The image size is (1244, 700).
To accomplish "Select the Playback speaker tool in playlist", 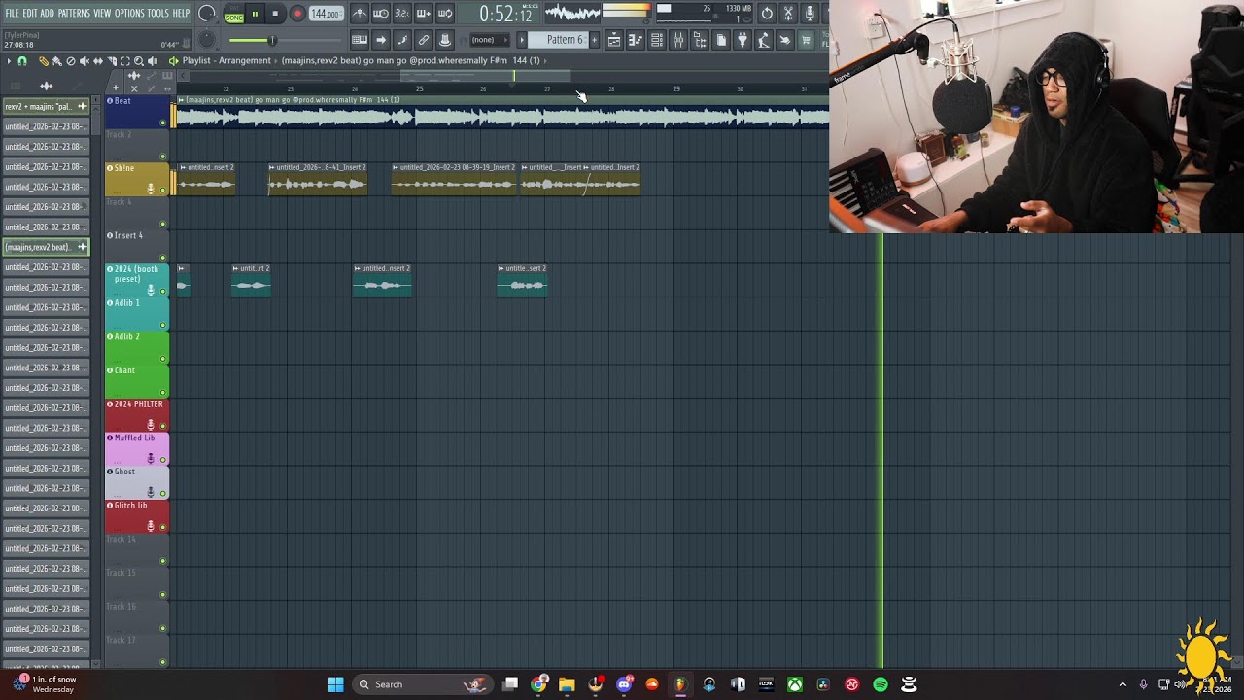I will (153, 61).
